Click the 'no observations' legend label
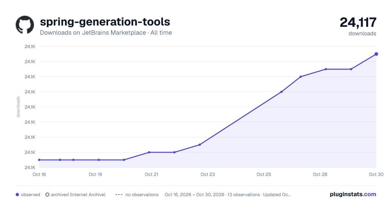Image resolution: width=392 pixels, height=206 pixels. click(142, 195)
